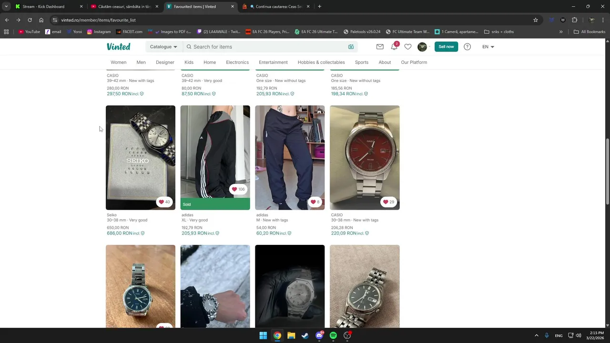
Task: Click the camera image search icon
Action: pyautogui.click(x=351, y=47)
